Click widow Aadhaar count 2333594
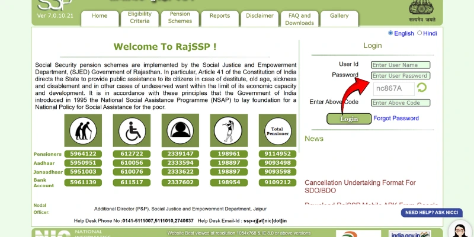The width and height of the screenshot is (474, 237). tap(180, 163)
